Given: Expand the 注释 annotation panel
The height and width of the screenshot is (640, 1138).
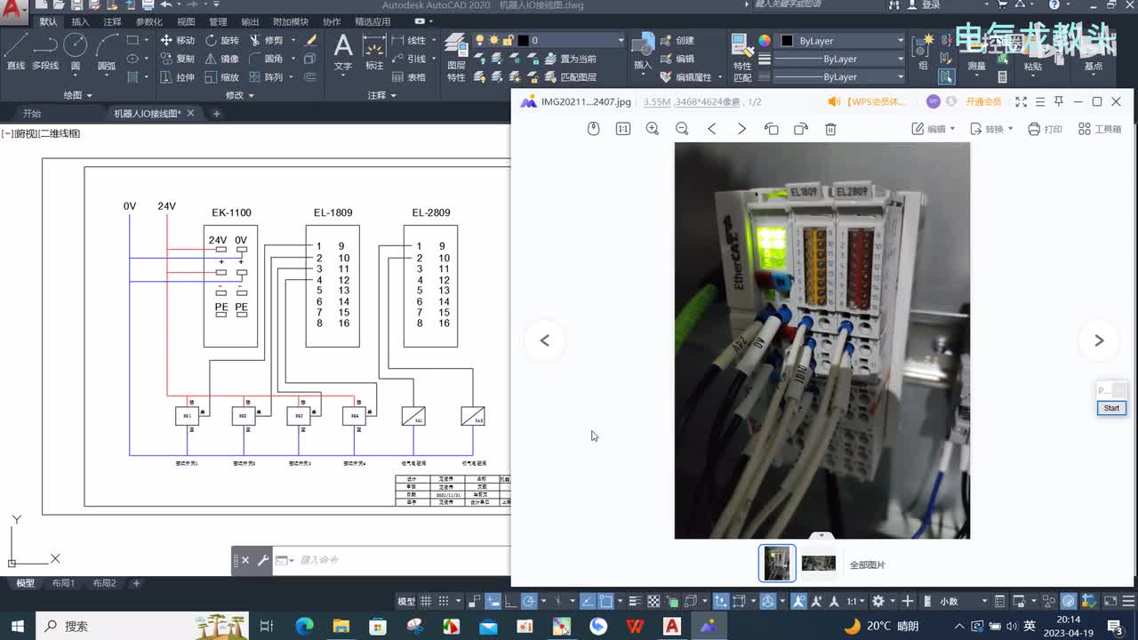Looking at the screenshot, I should pos(381,95).
